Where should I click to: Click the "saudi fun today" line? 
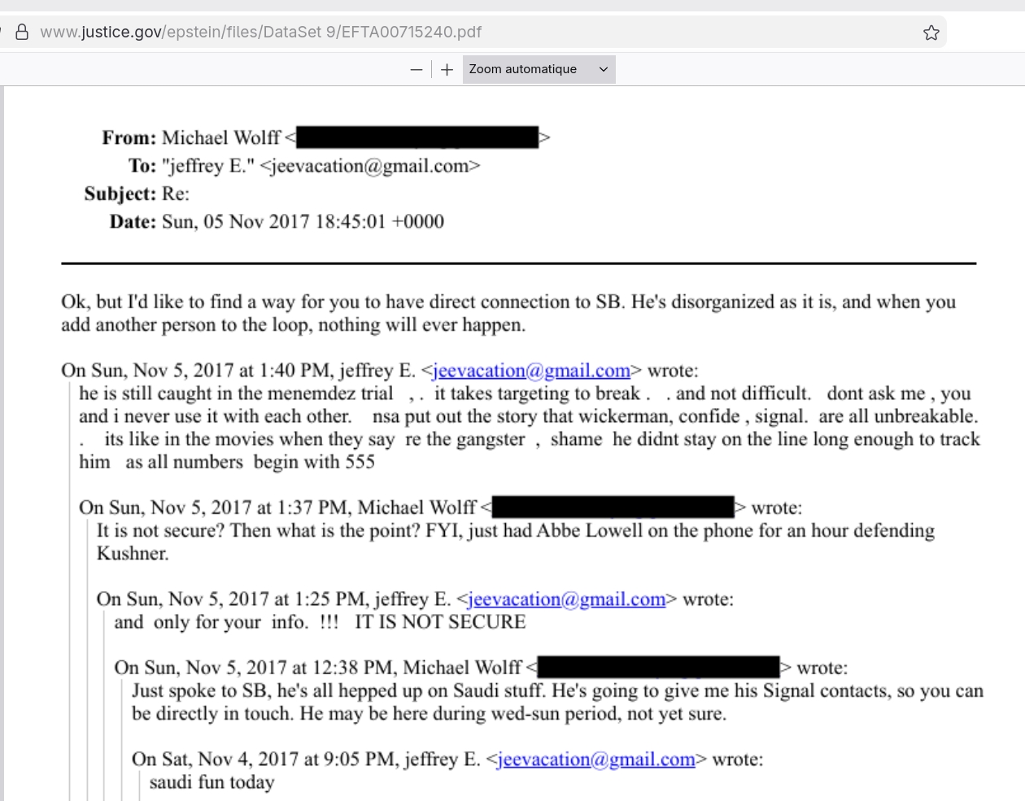click(x=212, y=782)
